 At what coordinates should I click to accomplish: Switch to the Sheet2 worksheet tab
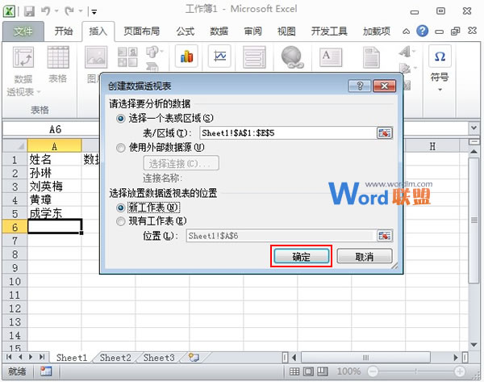click(x=115, y=358)
